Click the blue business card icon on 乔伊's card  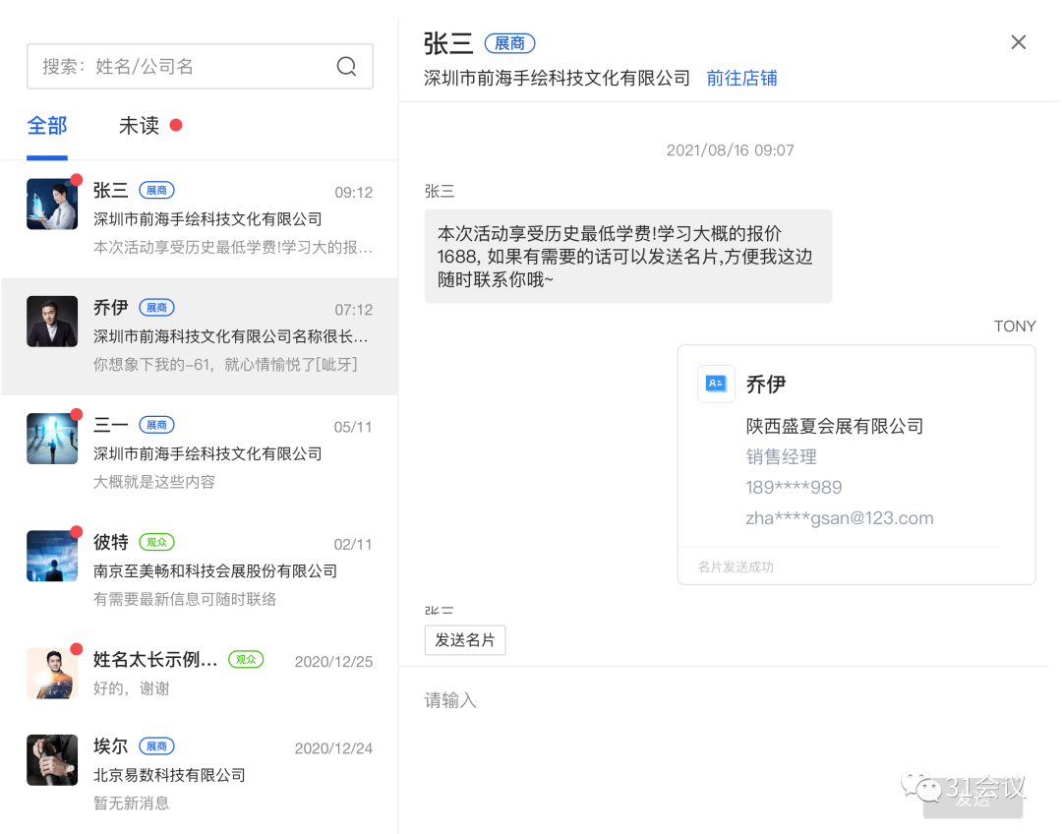click(x=716, y=384)
